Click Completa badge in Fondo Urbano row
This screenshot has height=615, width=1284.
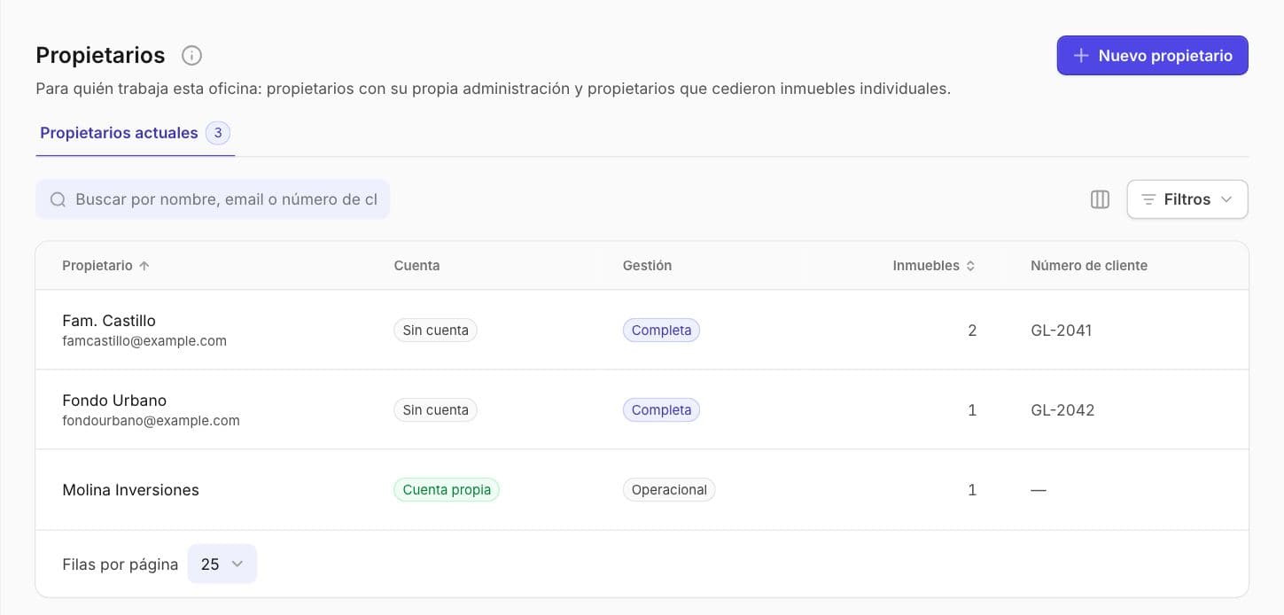coord(661,410)
